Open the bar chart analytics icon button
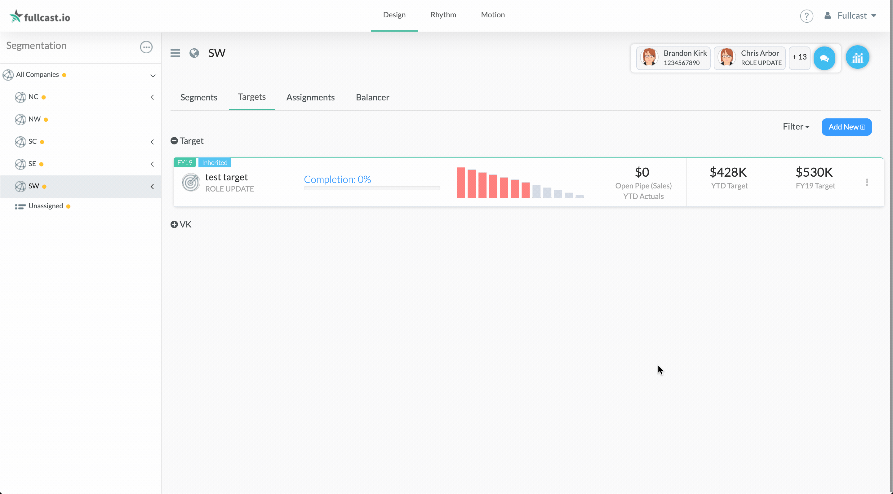 (857, 58)
